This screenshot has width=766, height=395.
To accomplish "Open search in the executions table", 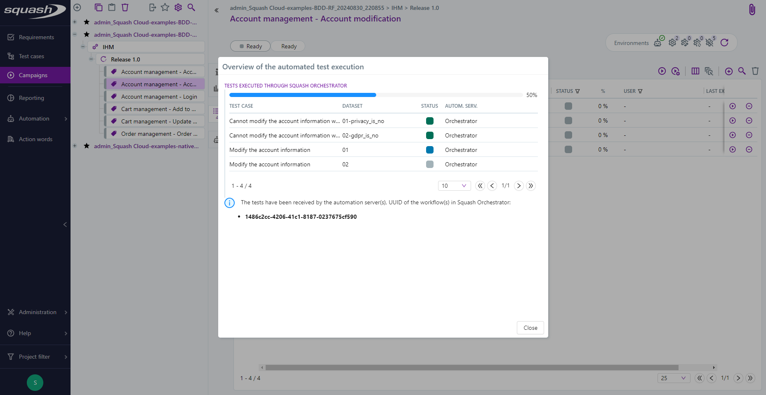I will pos(742,71).
